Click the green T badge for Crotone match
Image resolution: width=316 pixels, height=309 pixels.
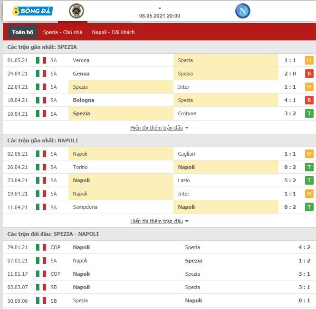[309, 113]
